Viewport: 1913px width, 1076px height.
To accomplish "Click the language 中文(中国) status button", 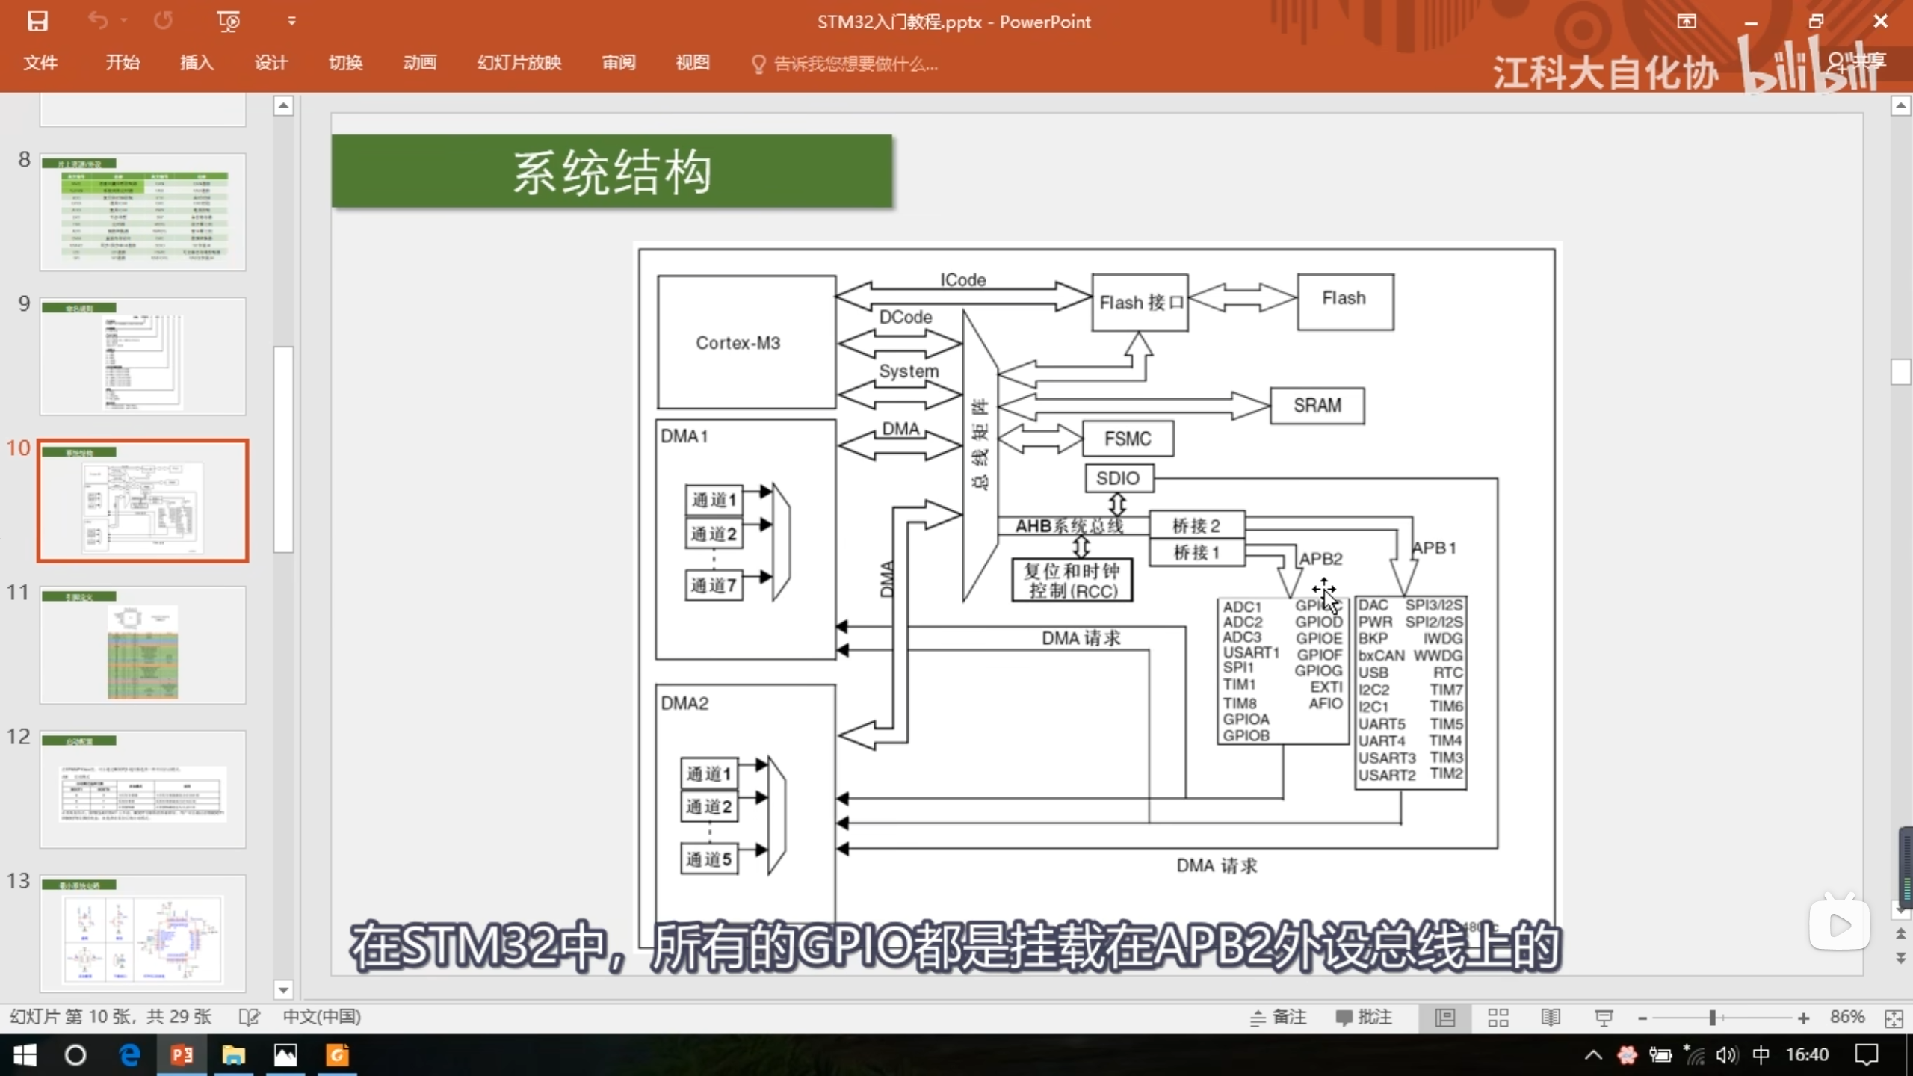I will pyautogui.click(x=321, y=1017).
